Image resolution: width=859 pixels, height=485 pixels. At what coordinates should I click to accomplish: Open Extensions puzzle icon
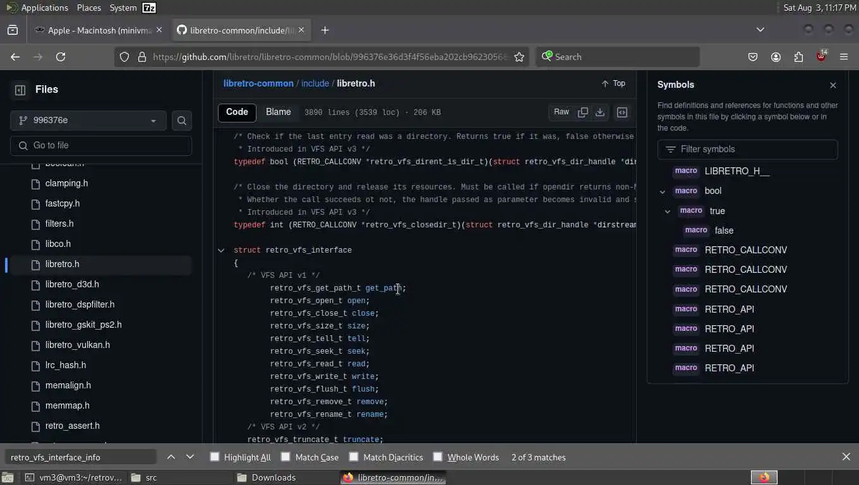(x=798, y=57)
